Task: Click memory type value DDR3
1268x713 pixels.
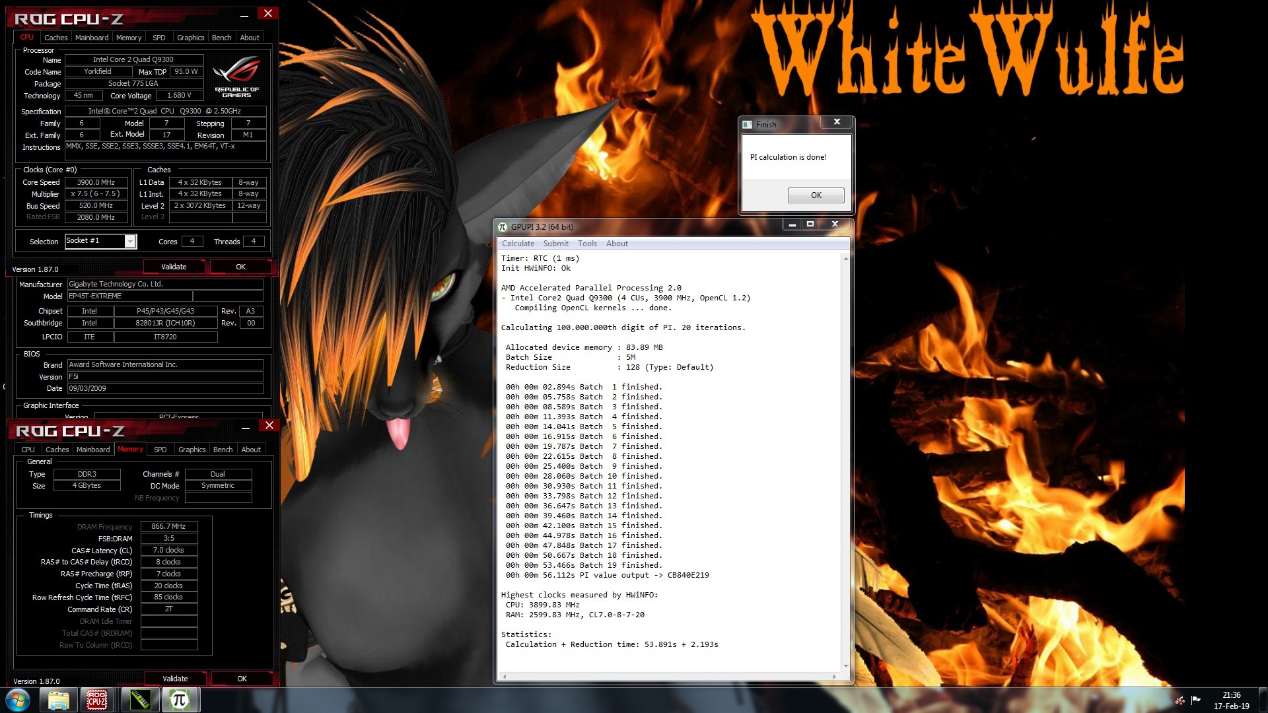Action: pos(87,474)
